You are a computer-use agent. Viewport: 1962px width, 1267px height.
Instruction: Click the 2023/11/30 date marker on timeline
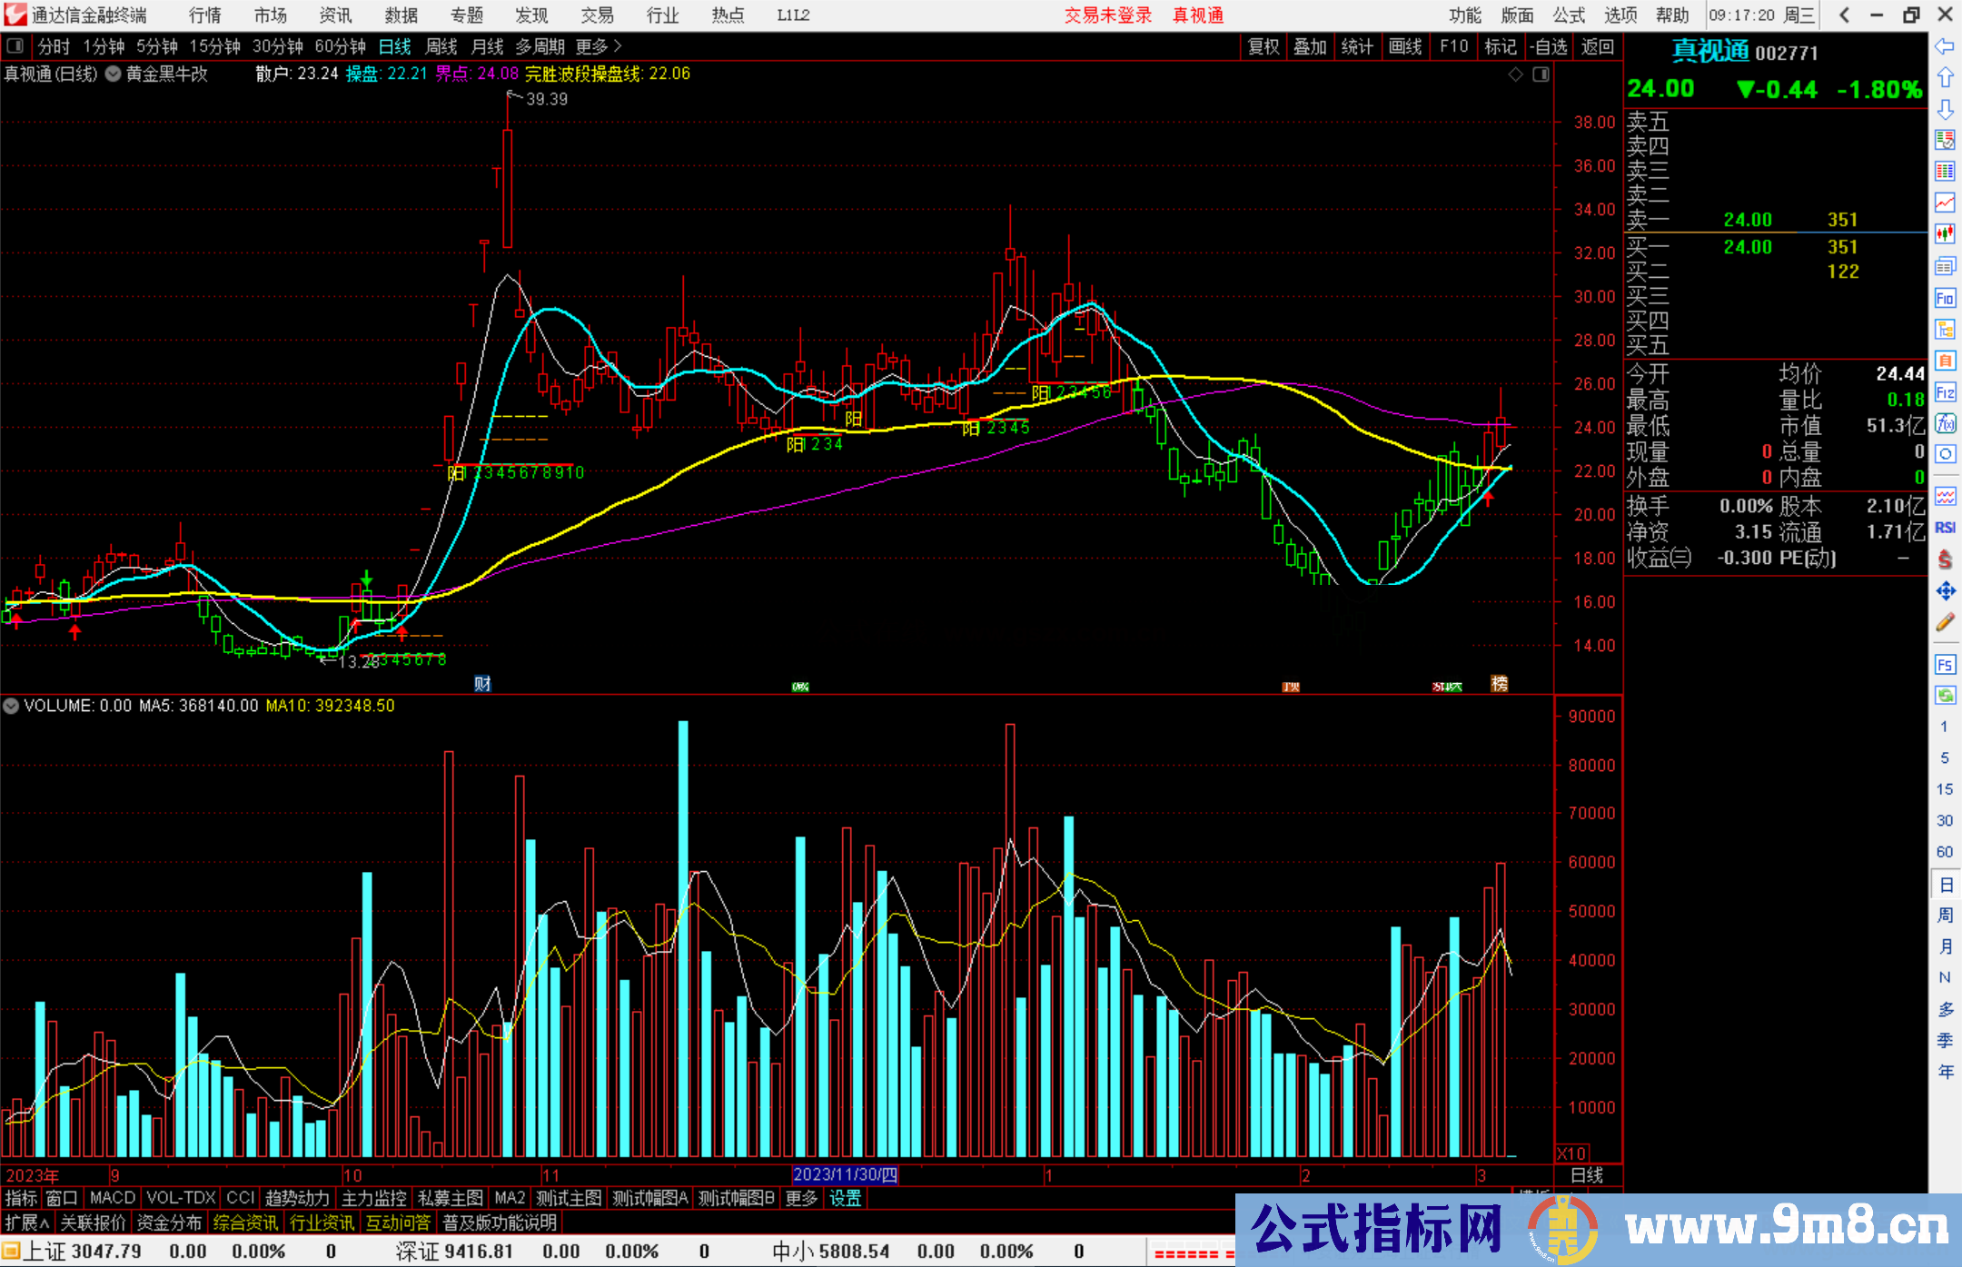pyautogui.click(x=845, y=1174)
